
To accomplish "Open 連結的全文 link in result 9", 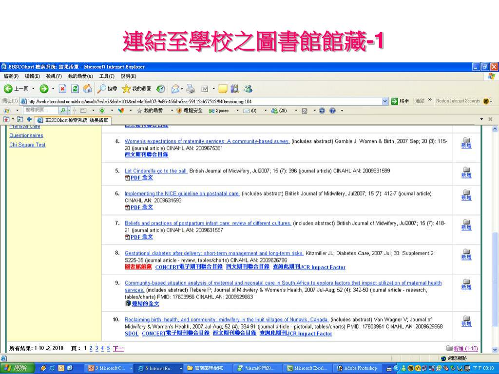I will 145,304.
